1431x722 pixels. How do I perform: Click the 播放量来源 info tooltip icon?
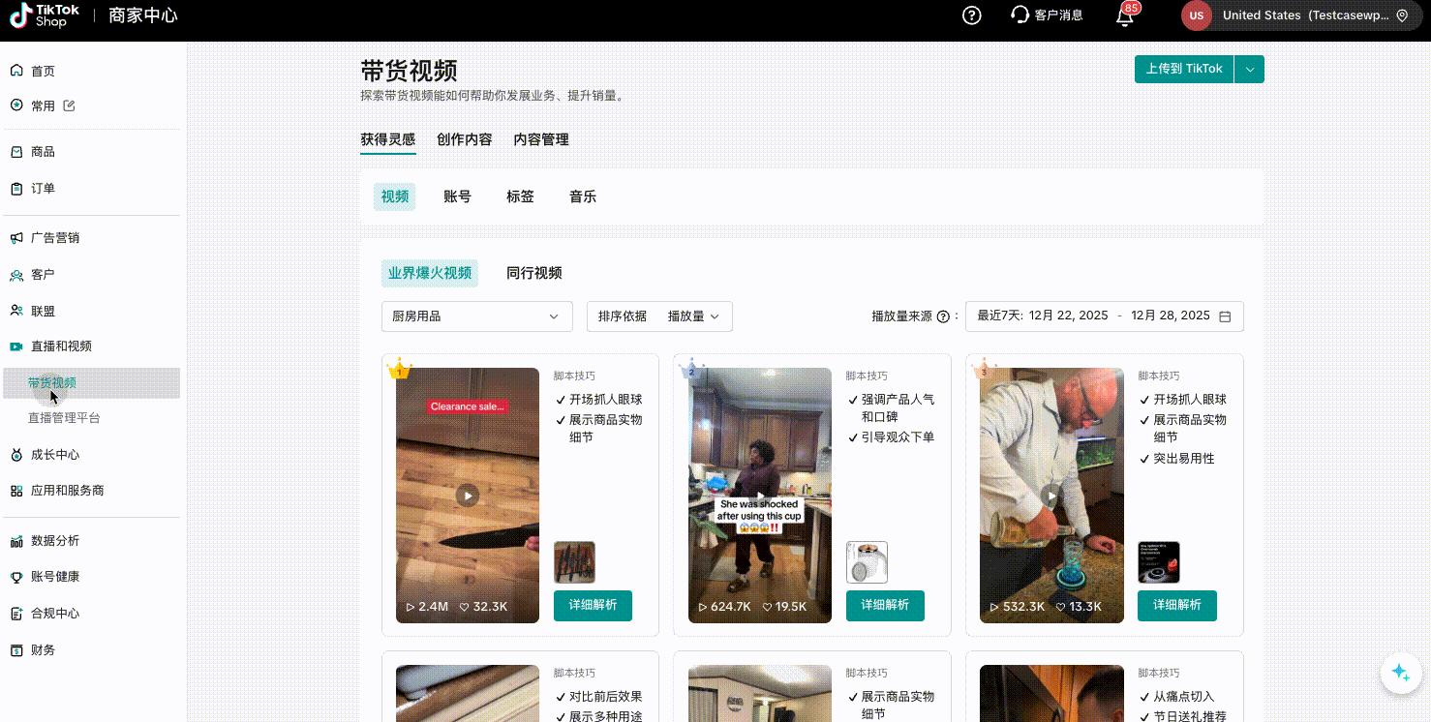(943, 316)
